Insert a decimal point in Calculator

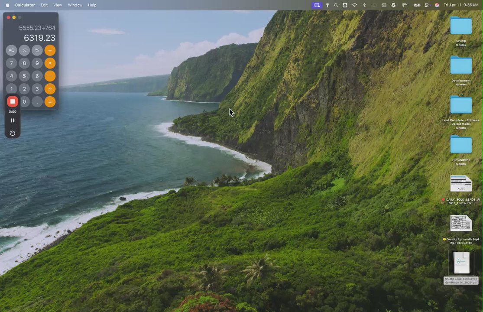[37, 102]
